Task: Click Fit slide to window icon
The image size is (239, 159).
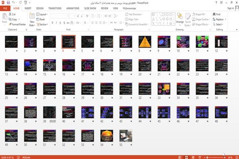Action: (x=237, y=157)
